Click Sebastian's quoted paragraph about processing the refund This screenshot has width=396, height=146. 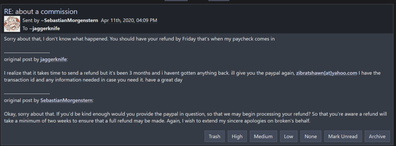195,117
